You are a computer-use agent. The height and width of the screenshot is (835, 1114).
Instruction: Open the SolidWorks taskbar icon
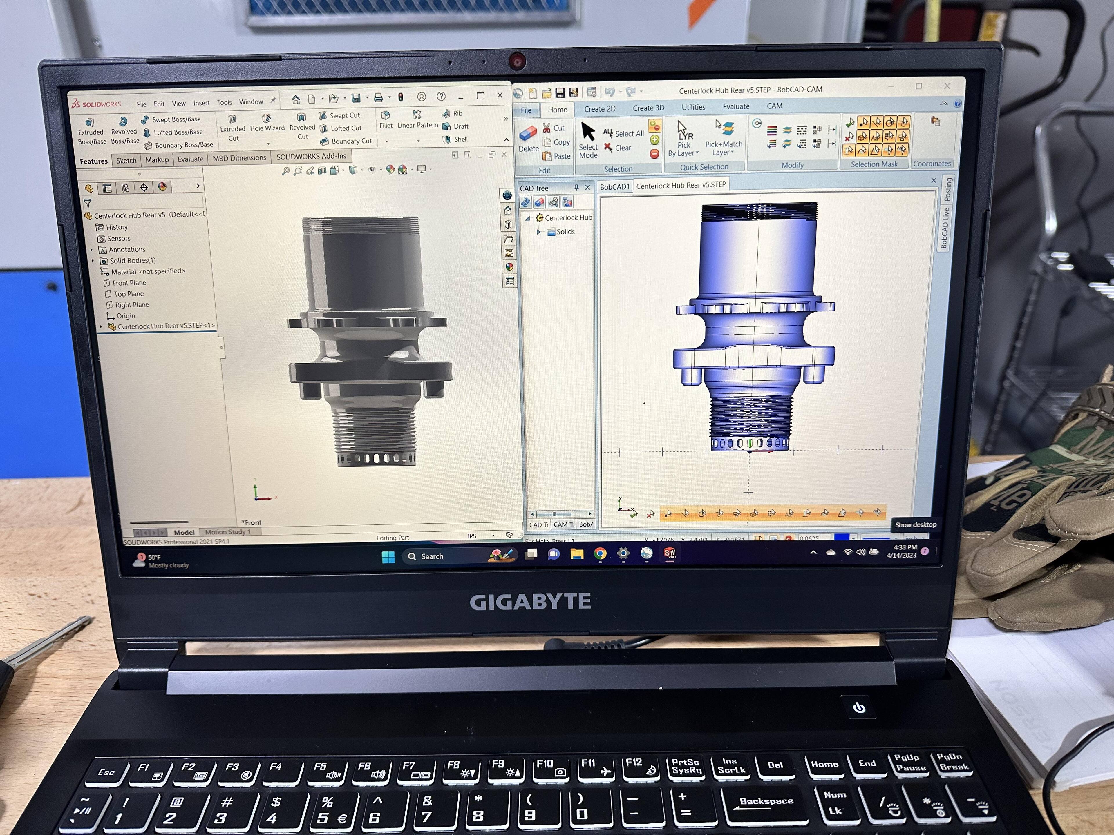pyautogui.click(x=669, y=553)
